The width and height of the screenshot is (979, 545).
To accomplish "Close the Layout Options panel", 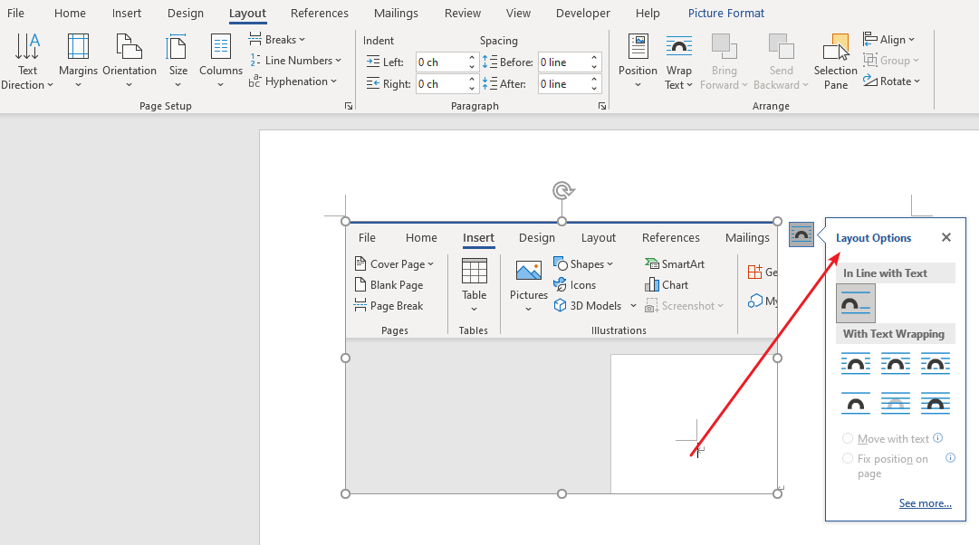I will 945,237.
